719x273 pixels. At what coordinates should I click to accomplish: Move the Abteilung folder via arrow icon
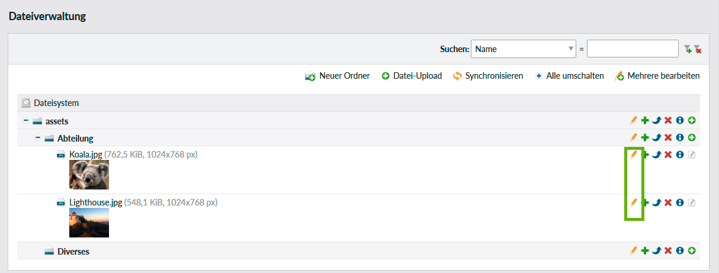coord(656,138)
